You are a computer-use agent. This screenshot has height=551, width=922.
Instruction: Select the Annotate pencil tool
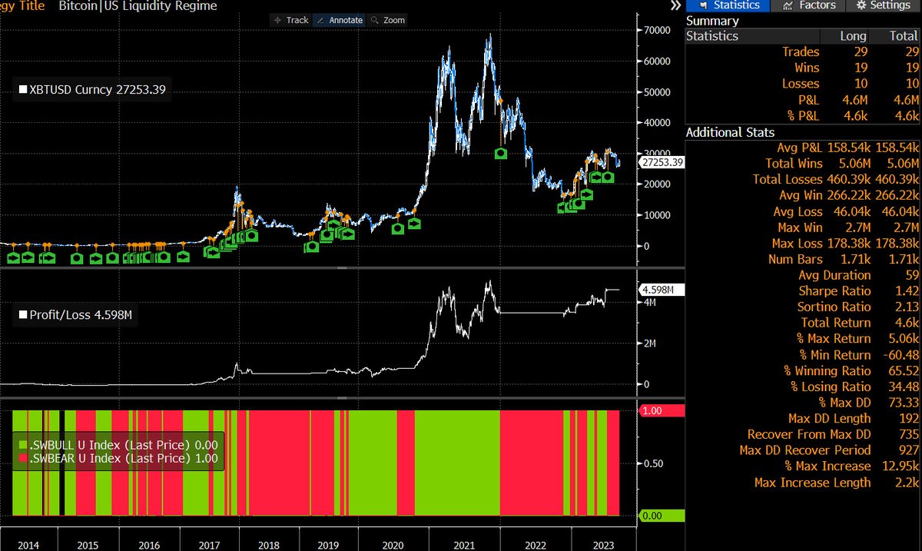click(339, 20)
